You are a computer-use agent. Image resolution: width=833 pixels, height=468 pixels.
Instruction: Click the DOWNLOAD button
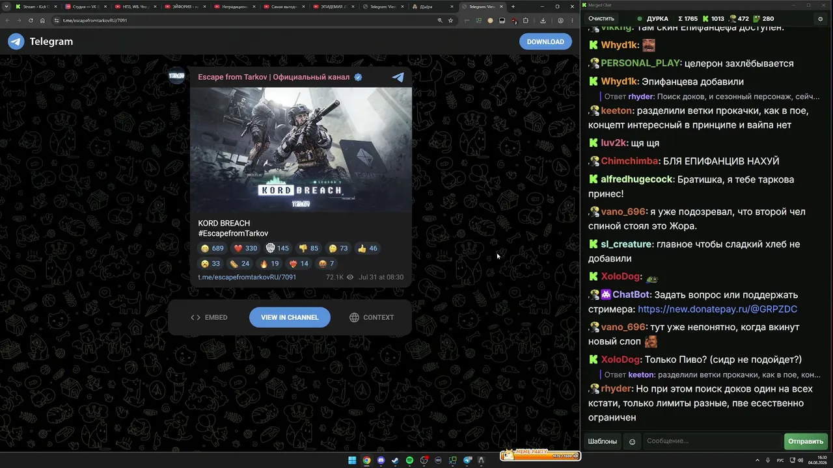pos(545,42)
